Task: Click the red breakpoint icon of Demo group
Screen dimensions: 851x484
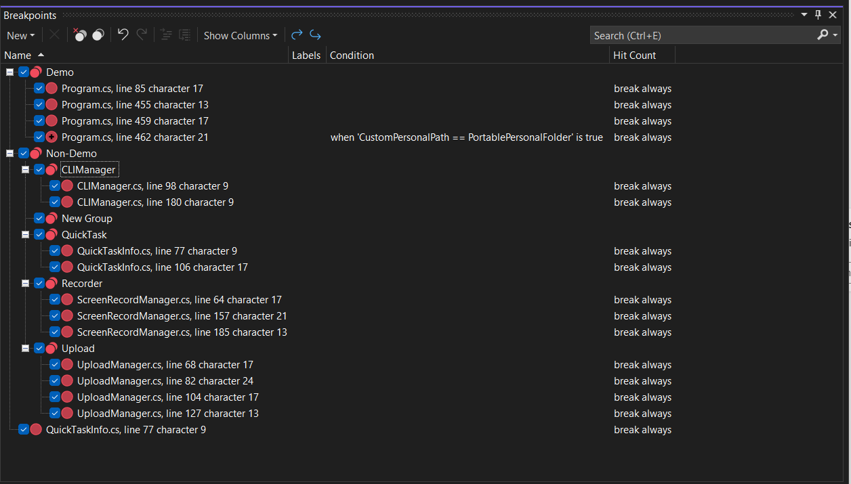Action: coord(36,72)
